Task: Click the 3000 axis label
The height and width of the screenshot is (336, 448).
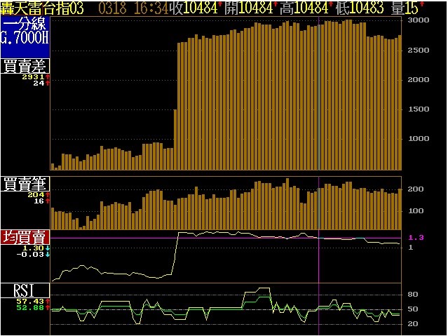Action: [419, 20]
